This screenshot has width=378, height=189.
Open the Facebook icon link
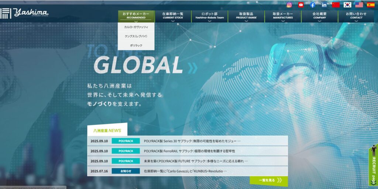click(x=312, y=5)
